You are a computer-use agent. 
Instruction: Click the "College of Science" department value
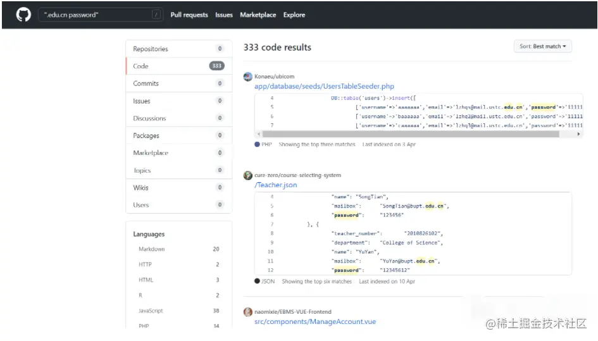410,242
